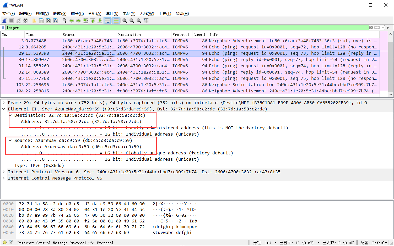Open capture options gear icon
Viewport: 394px width, 246px height.
point(25,21)
